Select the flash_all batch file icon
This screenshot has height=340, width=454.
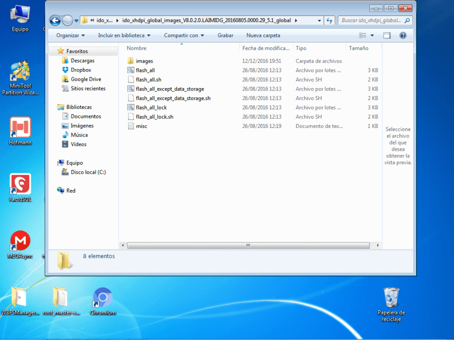[x=131, y=70]
